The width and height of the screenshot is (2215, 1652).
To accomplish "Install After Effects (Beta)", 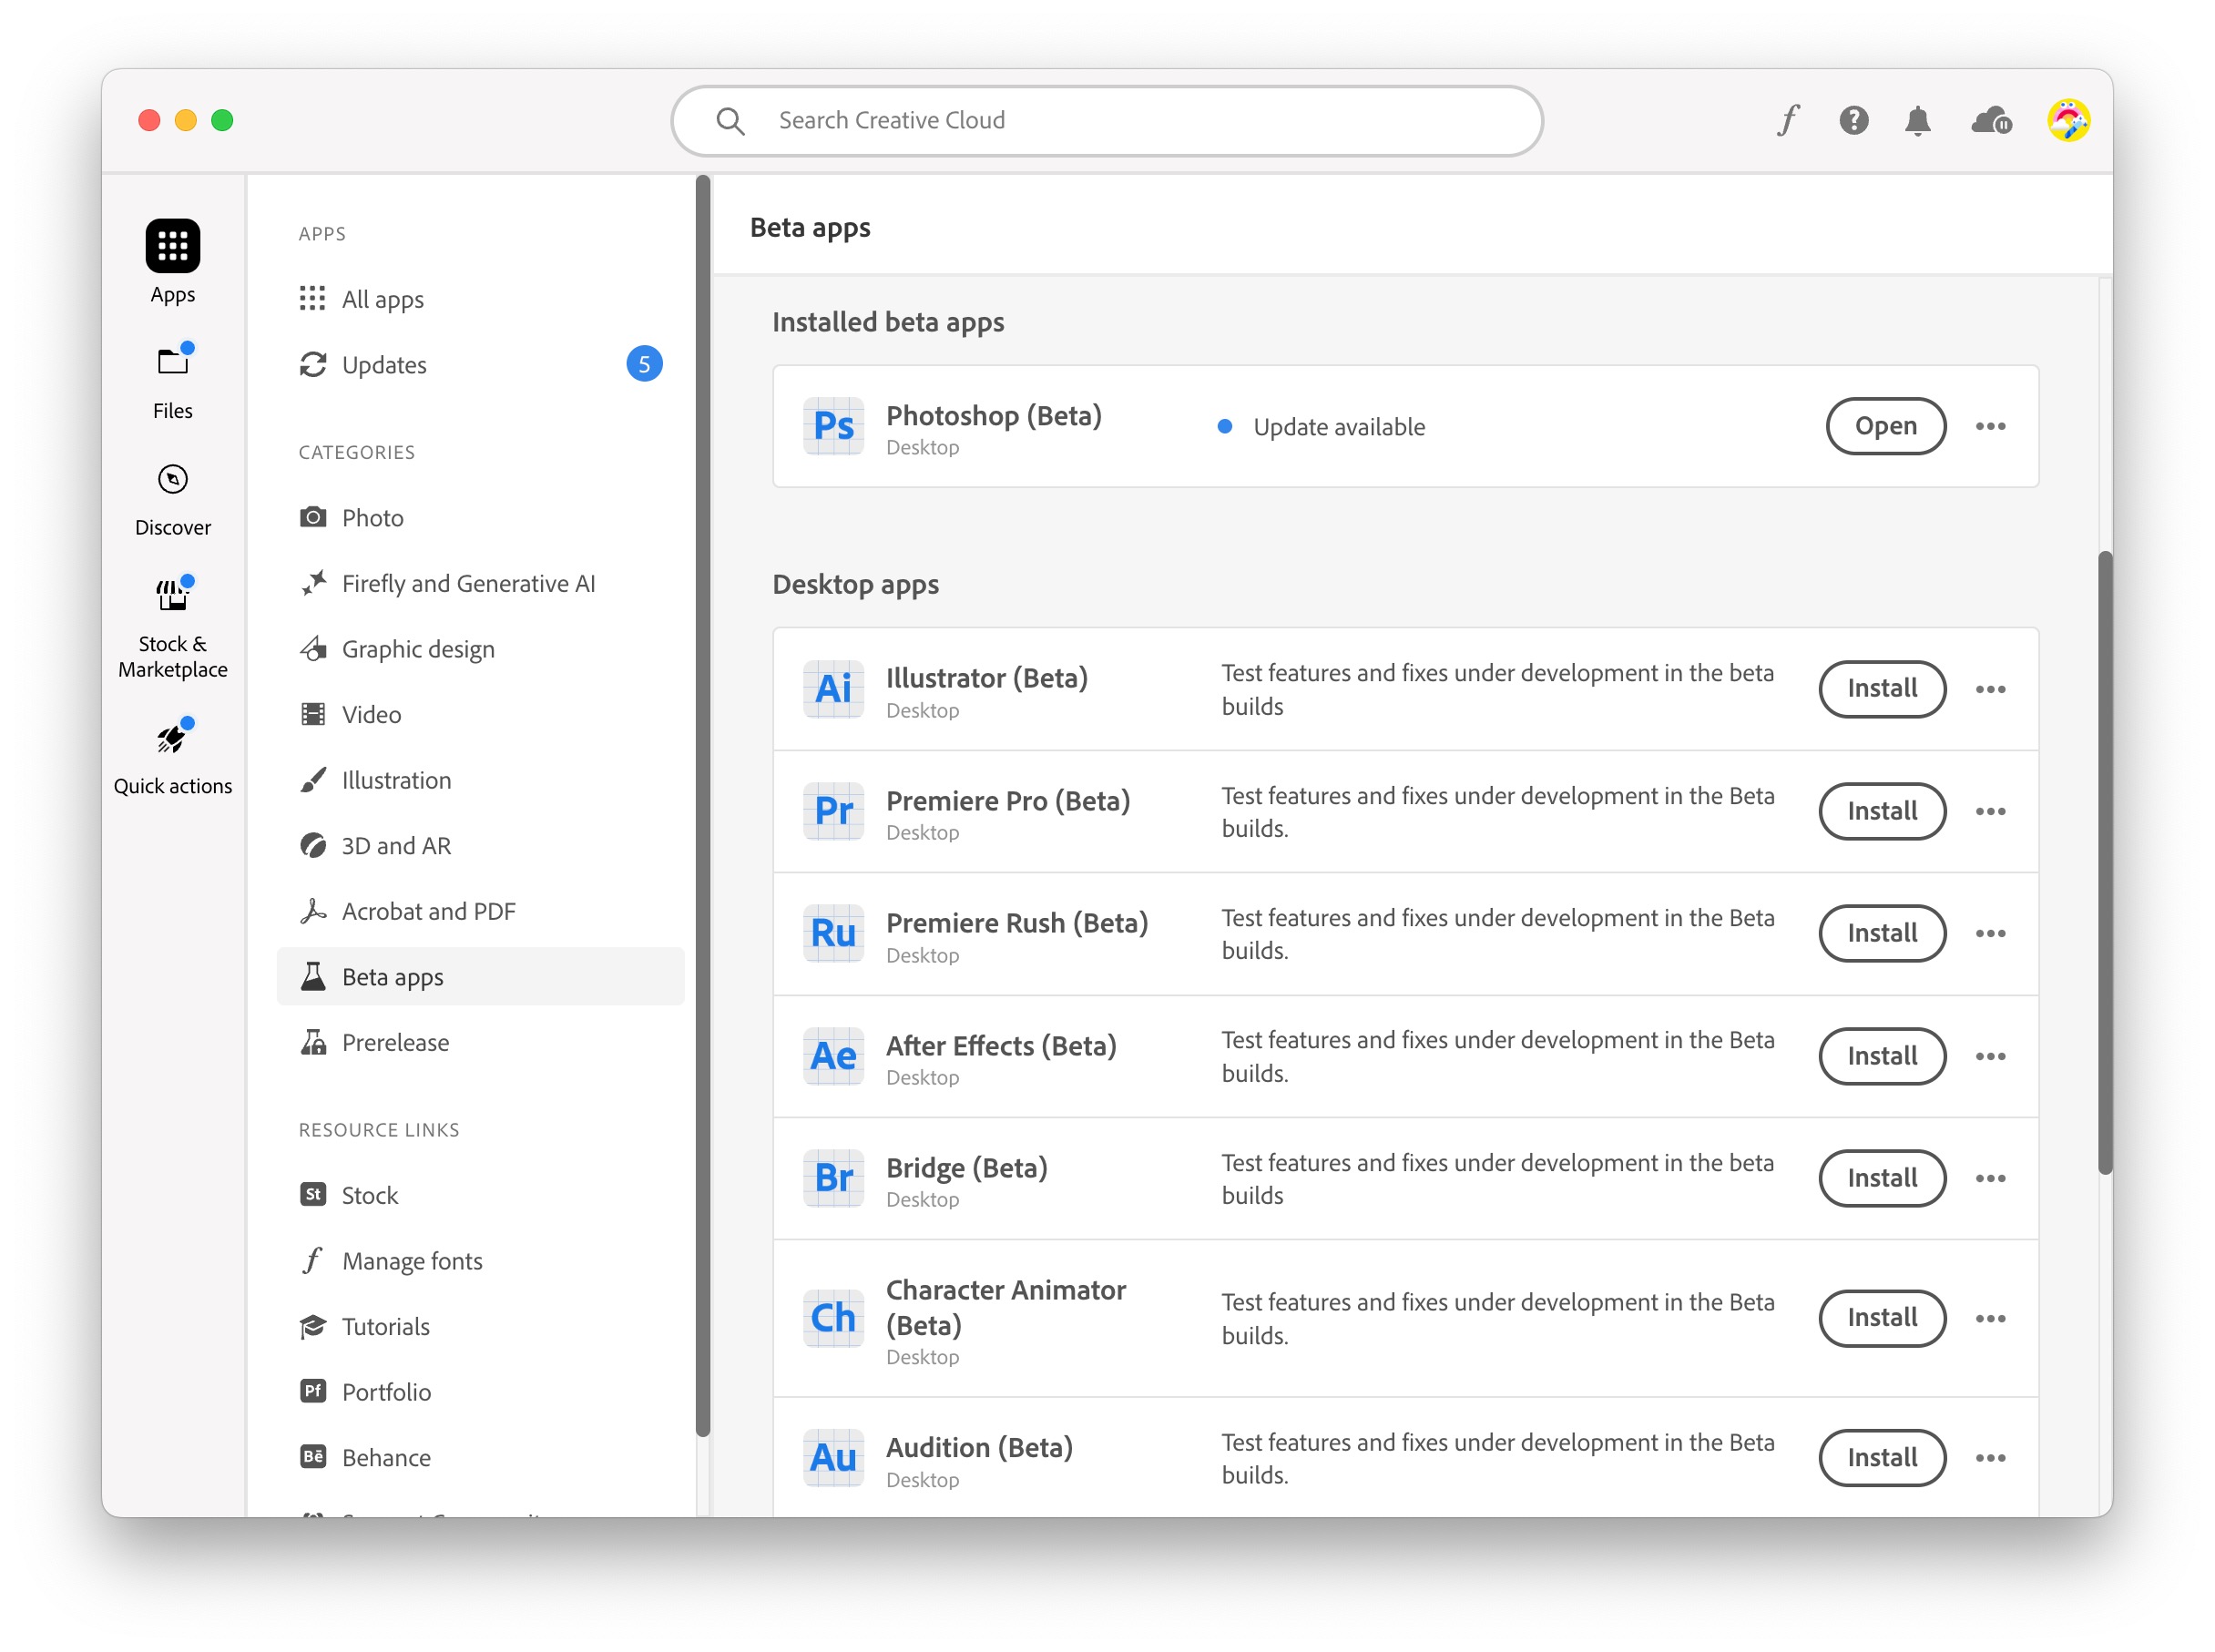I will click(1881, 1056).
